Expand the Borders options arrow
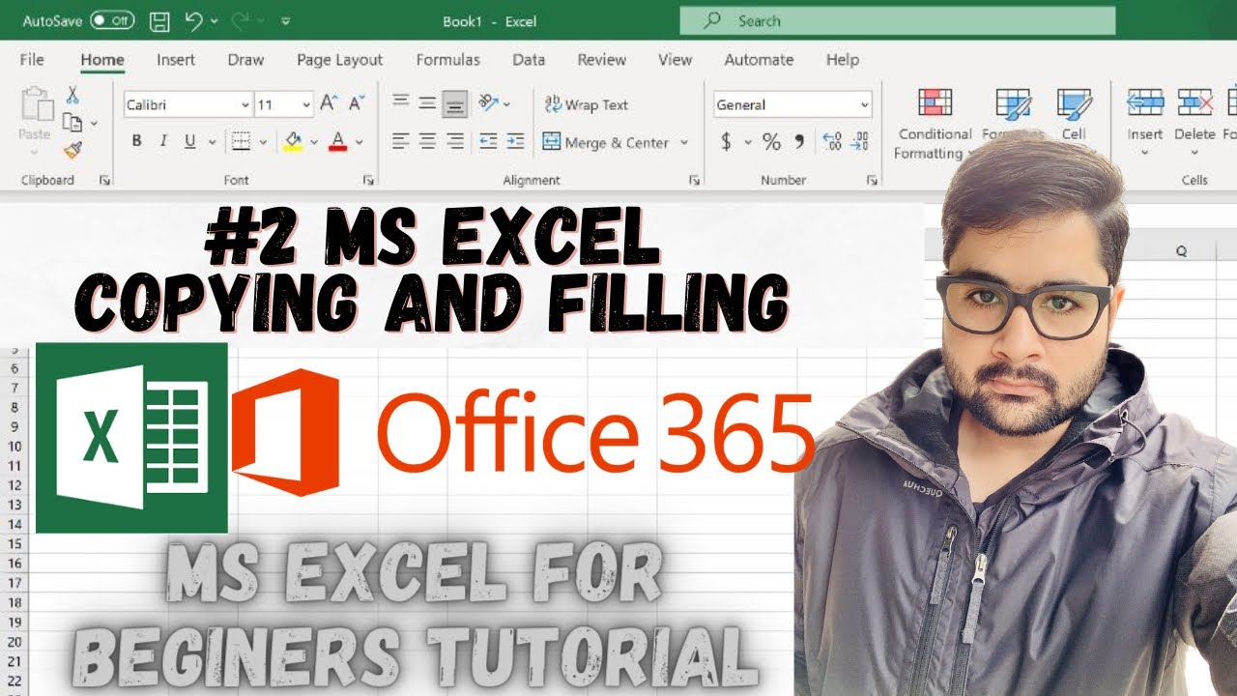 point(263,142)
